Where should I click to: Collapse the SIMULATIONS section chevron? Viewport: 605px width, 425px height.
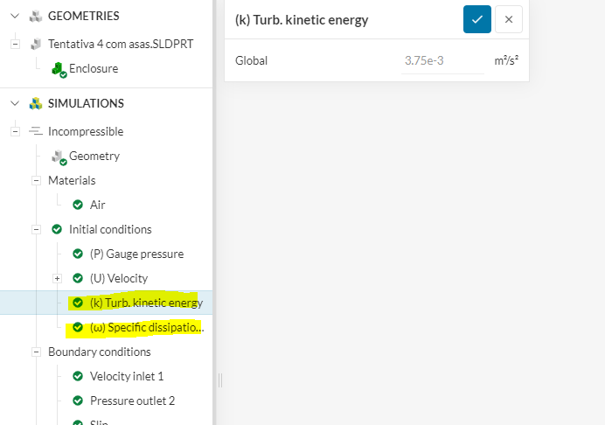point(15,103)
